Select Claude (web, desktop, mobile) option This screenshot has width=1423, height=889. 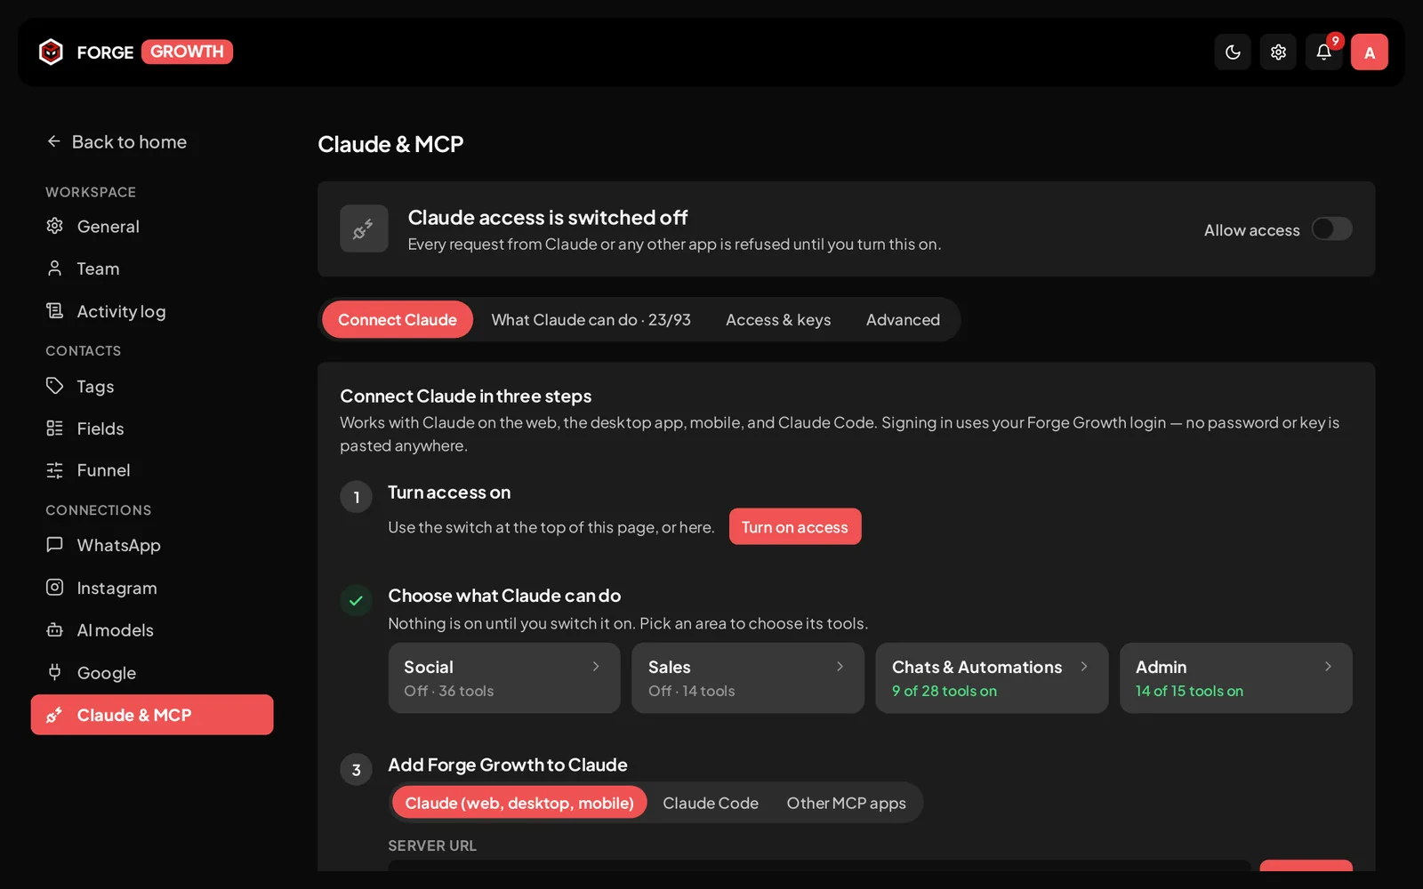519,803
